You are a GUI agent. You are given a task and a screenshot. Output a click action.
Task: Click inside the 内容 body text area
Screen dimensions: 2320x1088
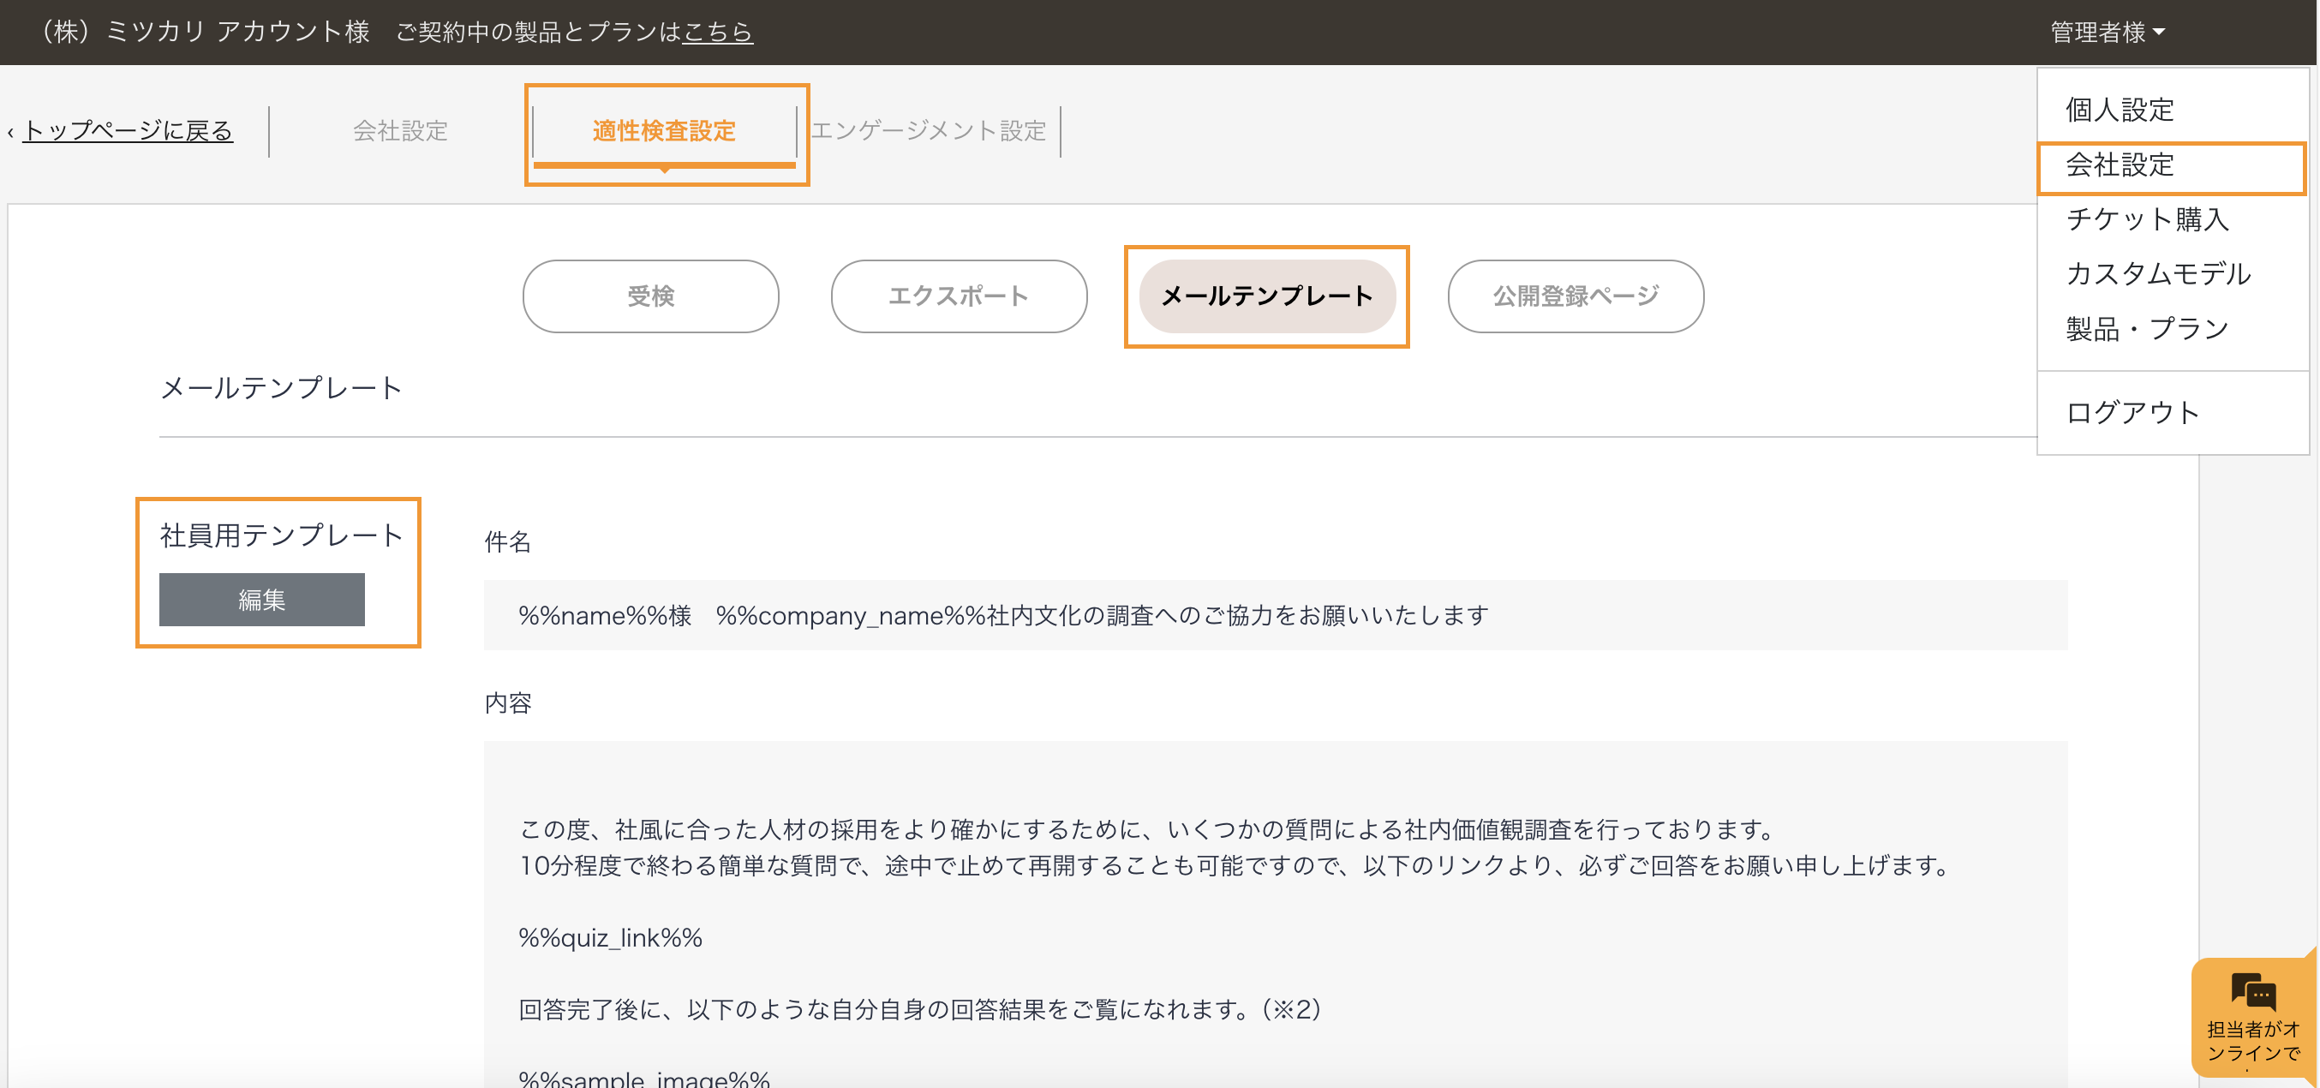click(1275, 900)
